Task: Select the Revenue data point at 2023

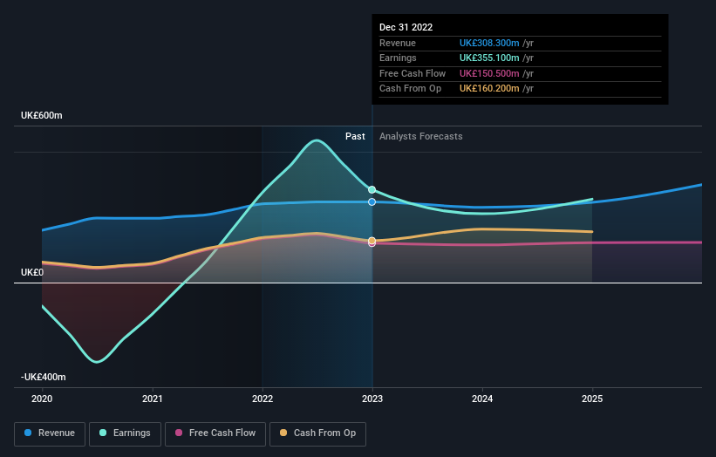Action: coord(372,201)
